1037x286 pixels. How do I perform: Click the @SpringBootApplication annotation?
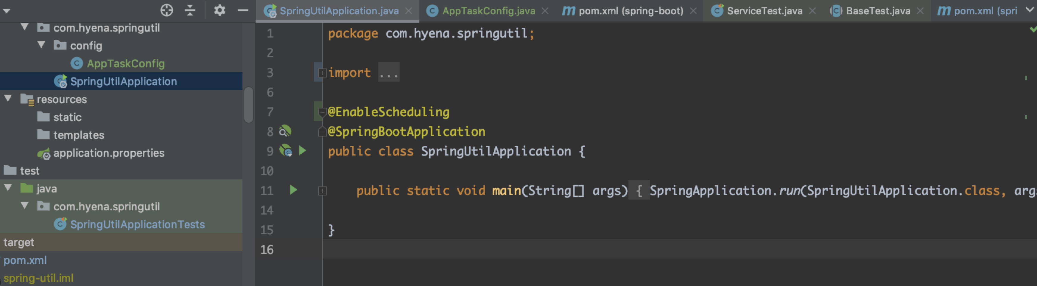[406, 131]
